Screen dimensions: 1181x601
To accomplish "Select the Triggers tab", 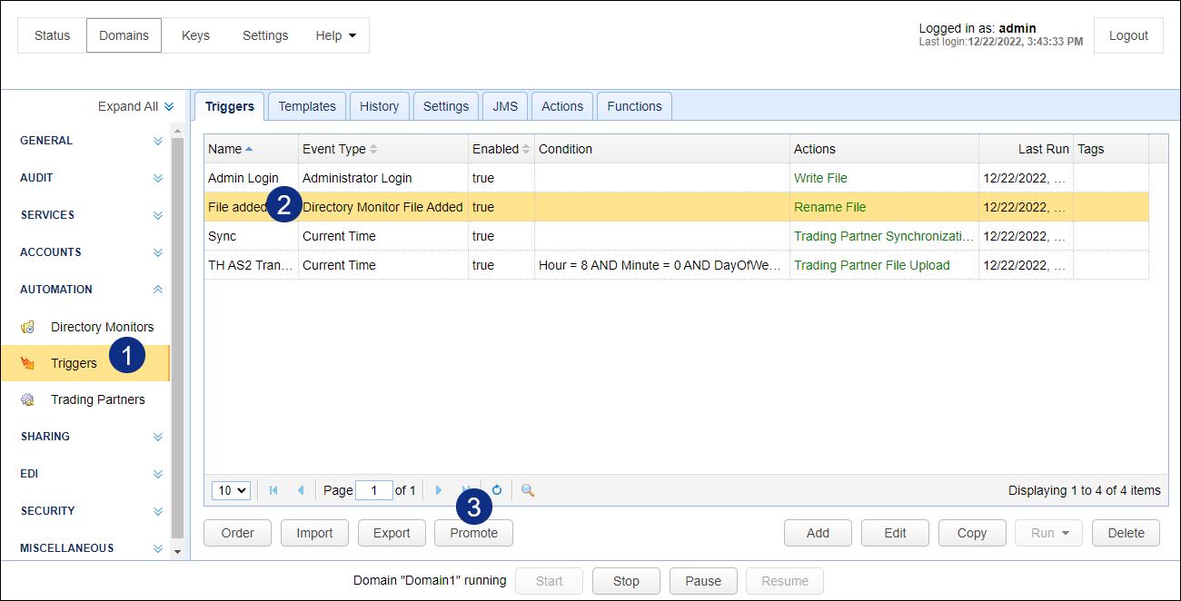I will (x=230, y=106).
